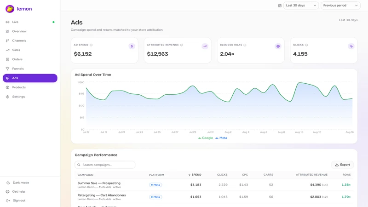Open the Overview page in sidebar
Image resolution: width=368 pixels, height=207 pixels.
[30, 31]
